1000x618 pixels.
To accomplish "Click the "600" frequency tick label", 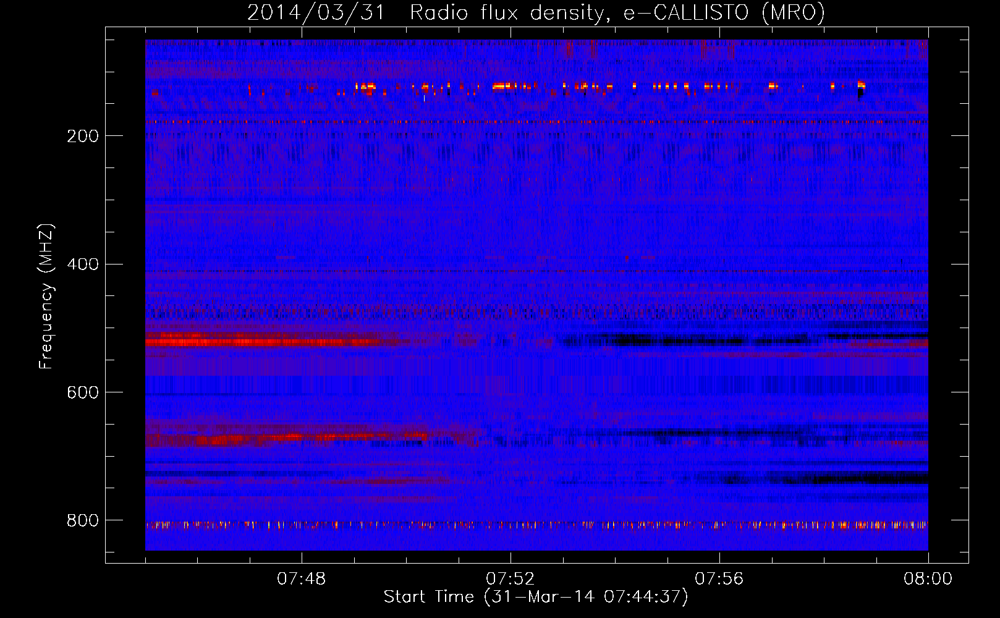I will click(x=83, y=393).
